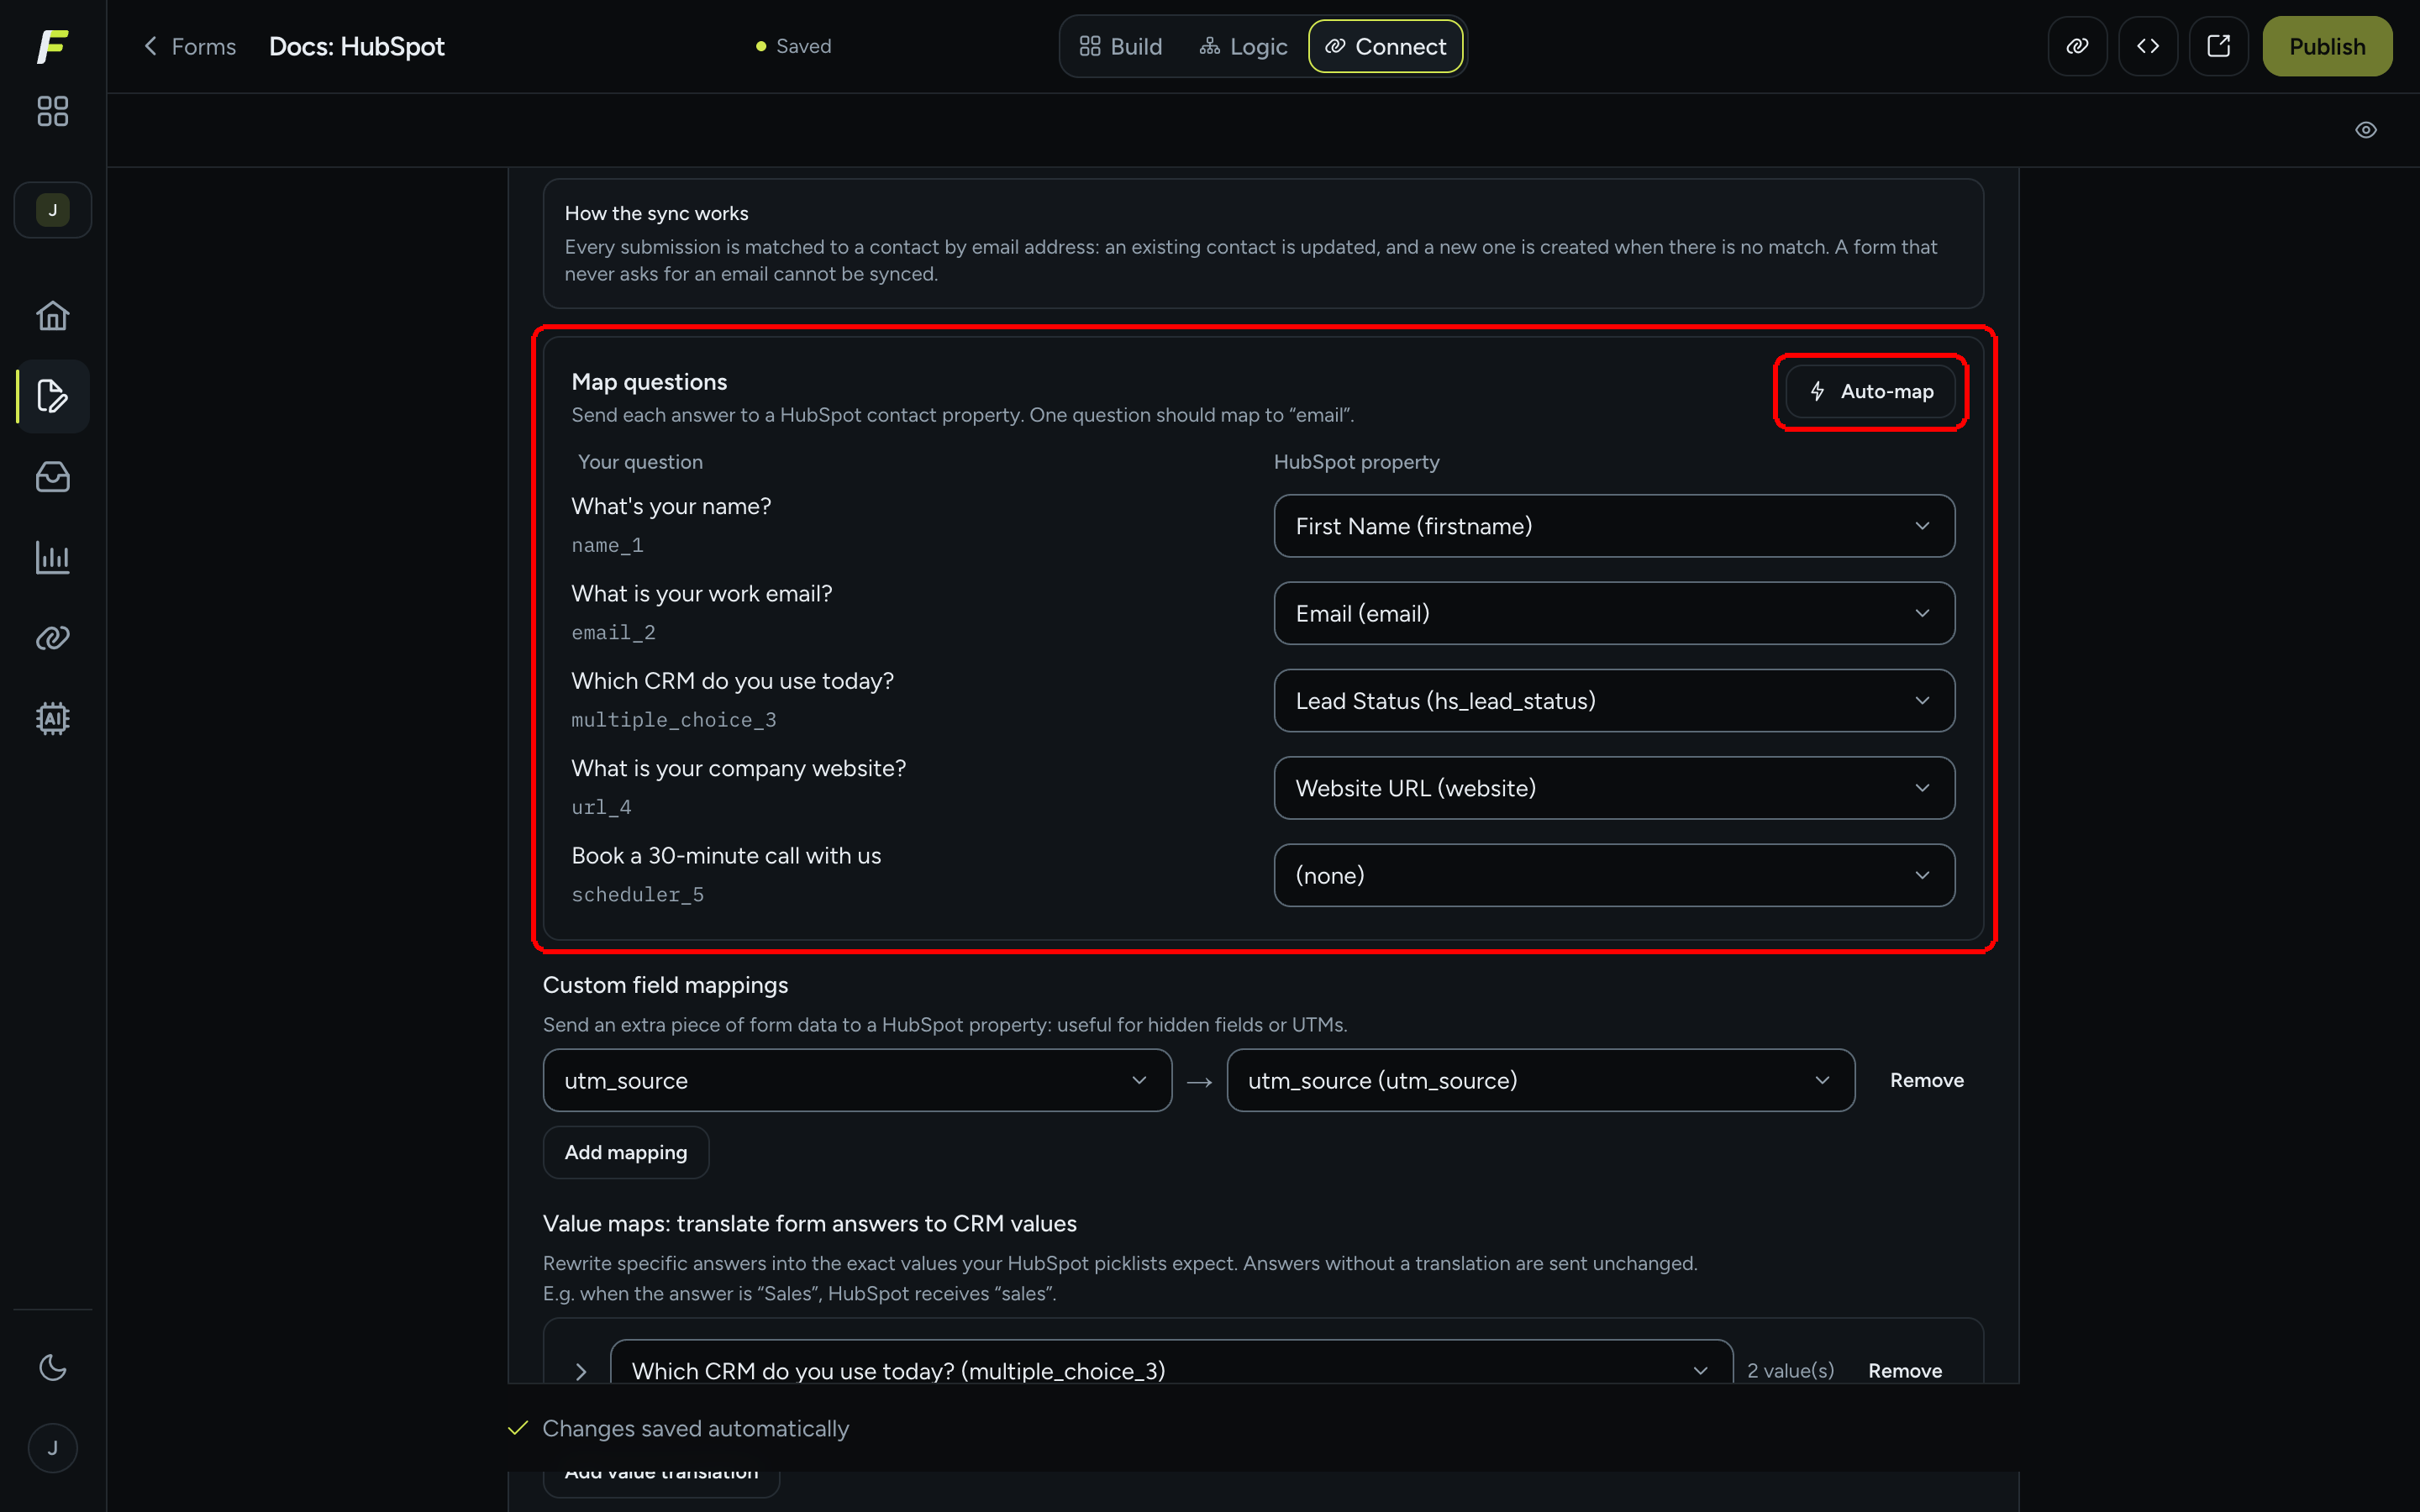Screen dimensions: 2420x1512
Task: Click the F logo icon
Action: click(x=52, y=46)
